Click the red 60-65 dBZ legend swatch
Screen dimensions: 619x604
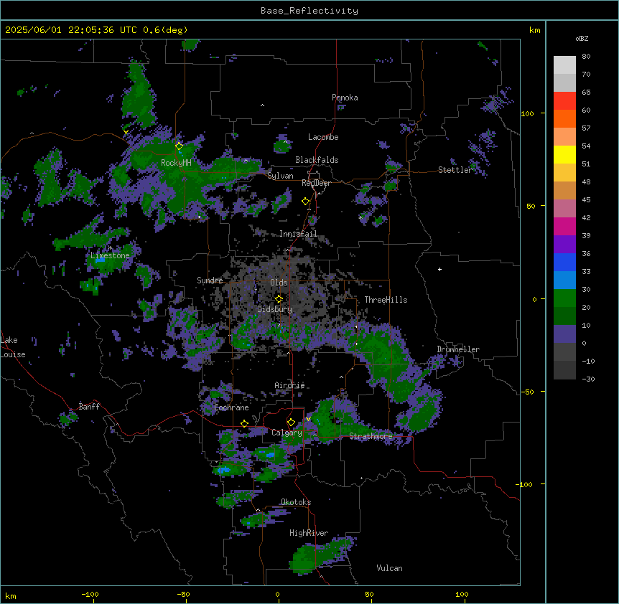pos(564,101)
